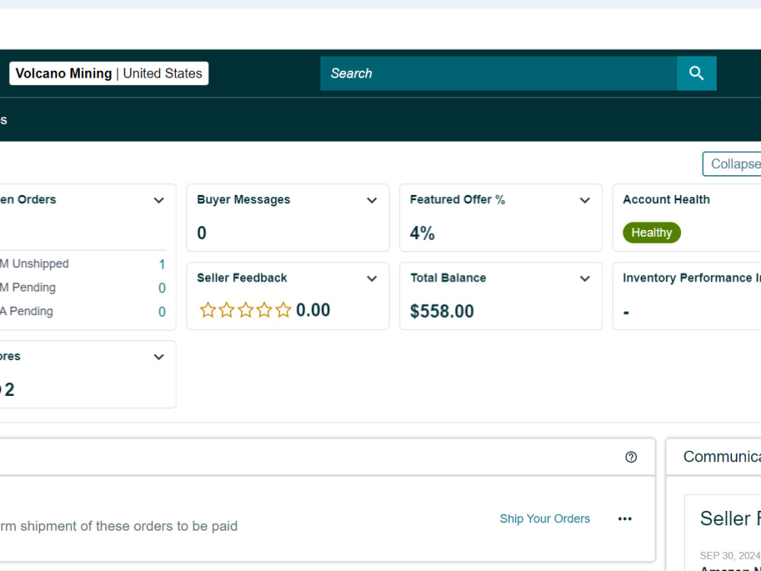Expand the Open Orders card chevron
This screenshot has width=761, height=571.
pyautogui.click(x=159, y=200)
